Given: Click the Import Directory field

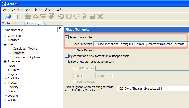Looking at the screenshot, I should coord(142,68).
